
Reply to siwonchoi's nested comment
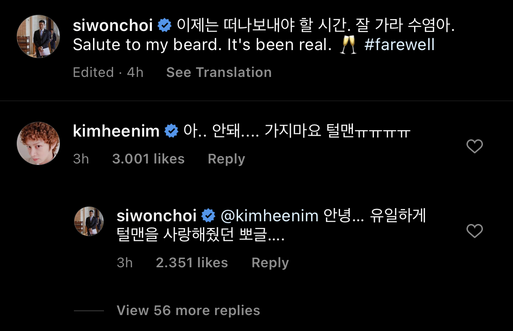[270, 263]
